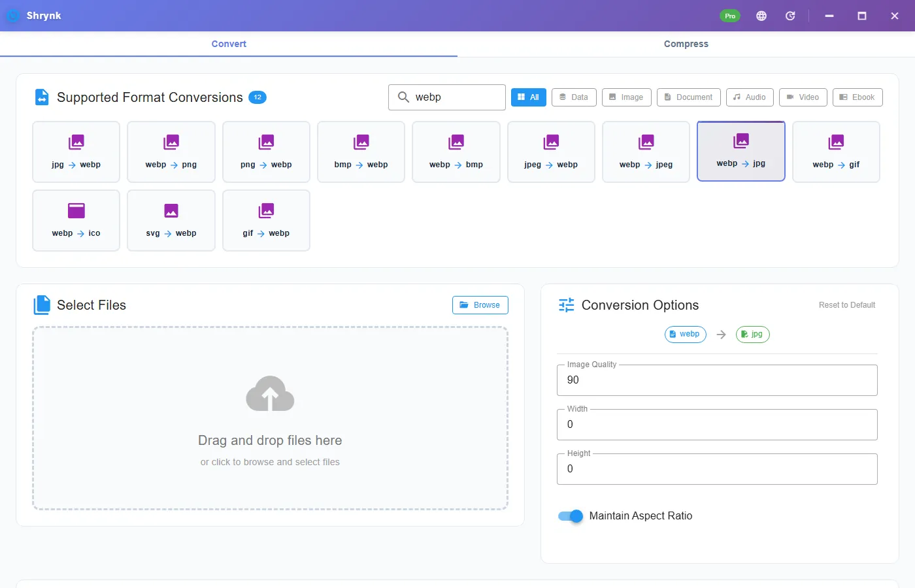Toggle Maintain Aspect Ratio switch
Image resolution: width=915 pixels, height=588 pixels.
tap(571, 516)
